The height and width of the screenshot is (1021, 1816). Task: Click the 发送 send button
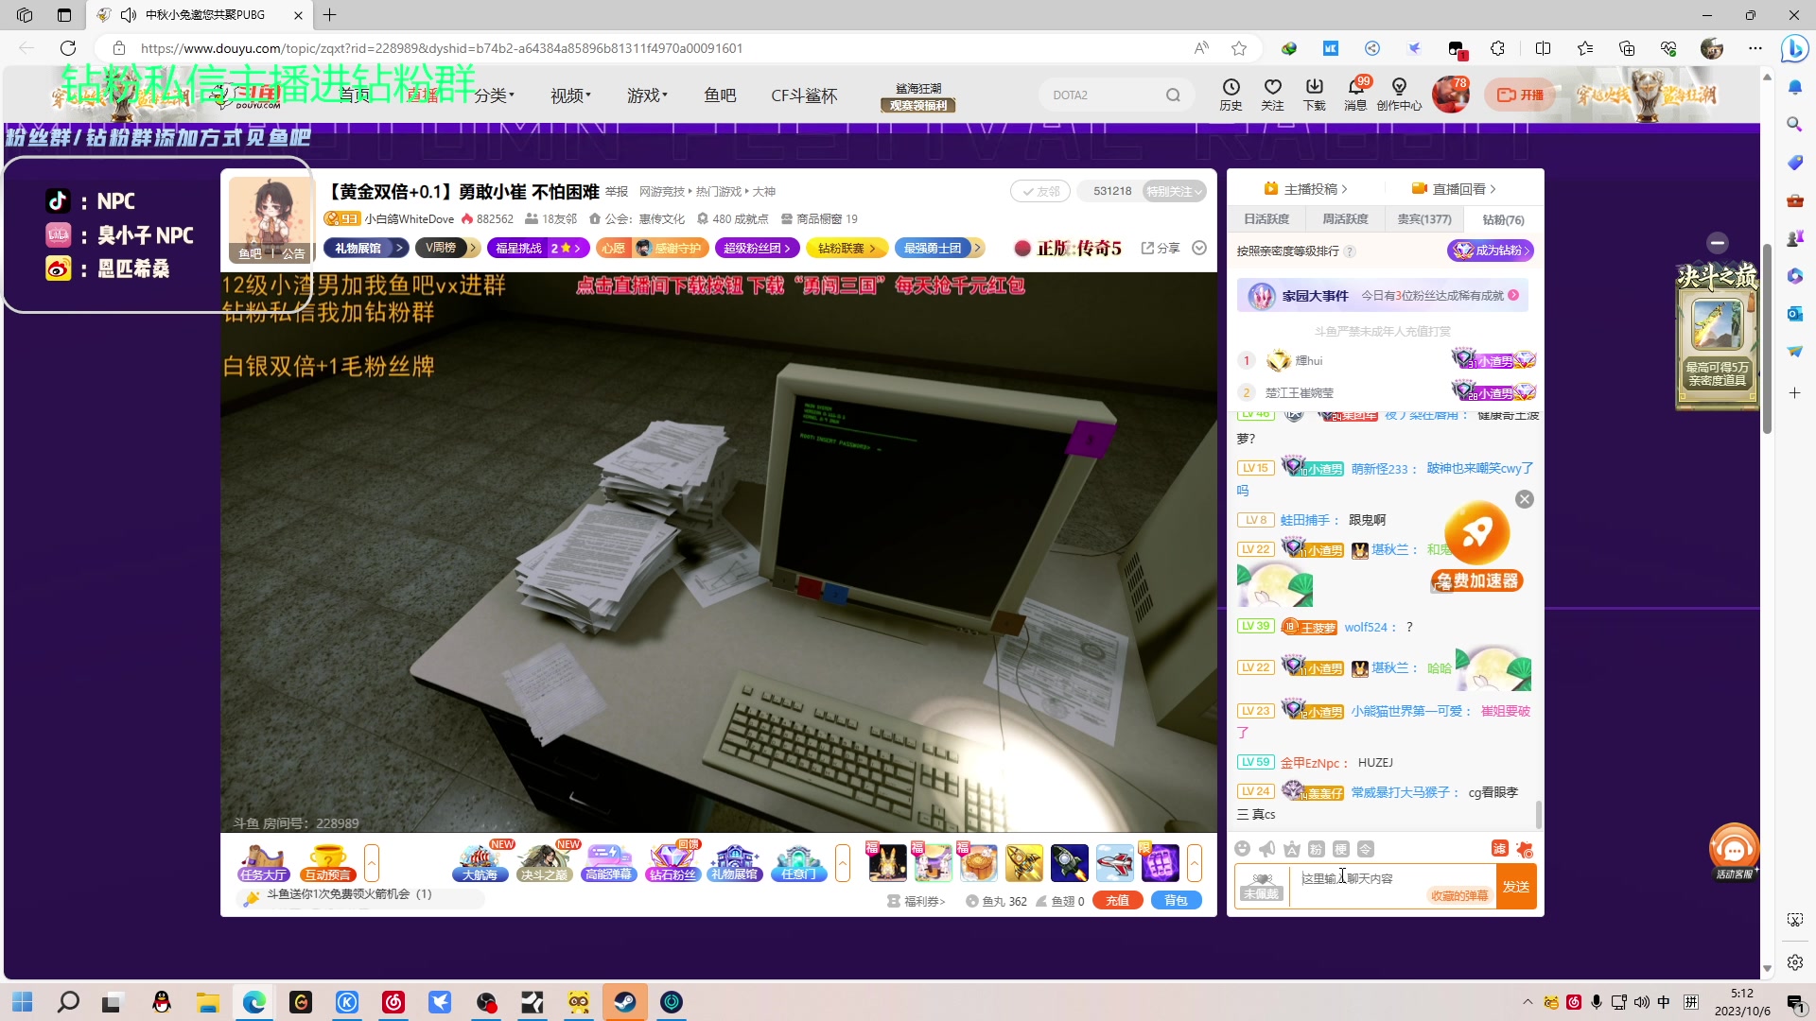(1515, 887)
